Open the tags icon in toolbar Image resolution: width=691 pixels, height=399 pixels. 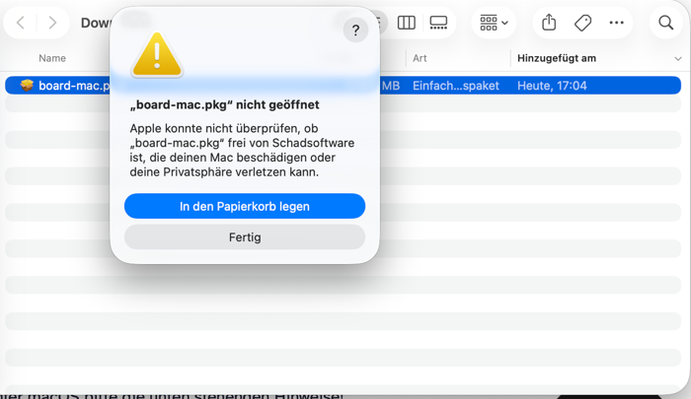coord(582,23)
